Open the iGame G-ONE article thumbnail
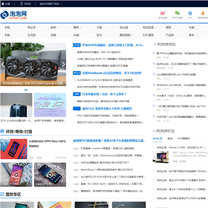This screenshot has height=208, width=208. tap(161, 157)
